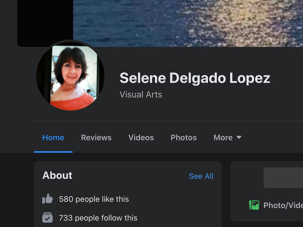Open the profile picture of the page
The image size is (303, 227).
point(70,78)
